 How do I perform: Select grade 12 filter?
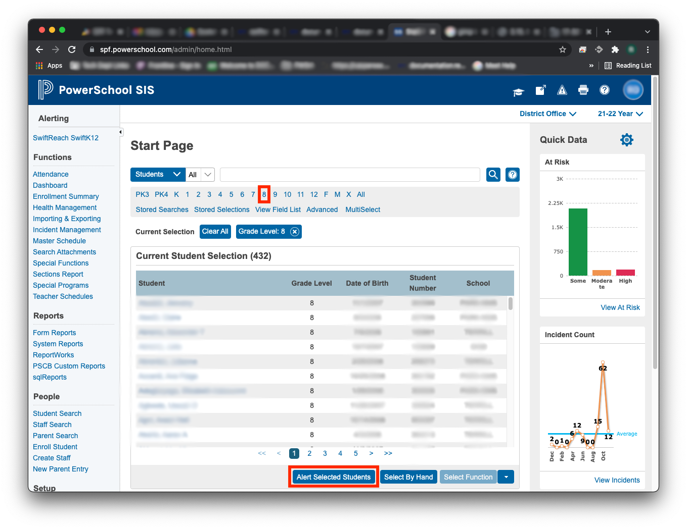[314, 194]
